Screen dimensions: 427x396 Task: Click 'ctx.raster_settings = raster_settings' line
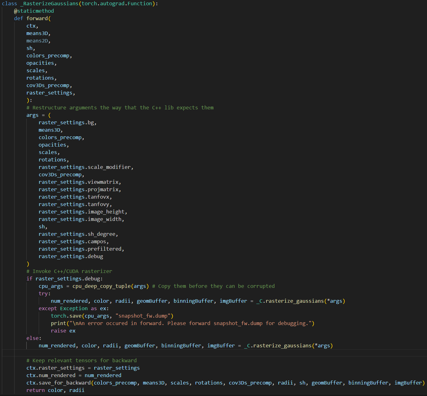click(83, 368)
